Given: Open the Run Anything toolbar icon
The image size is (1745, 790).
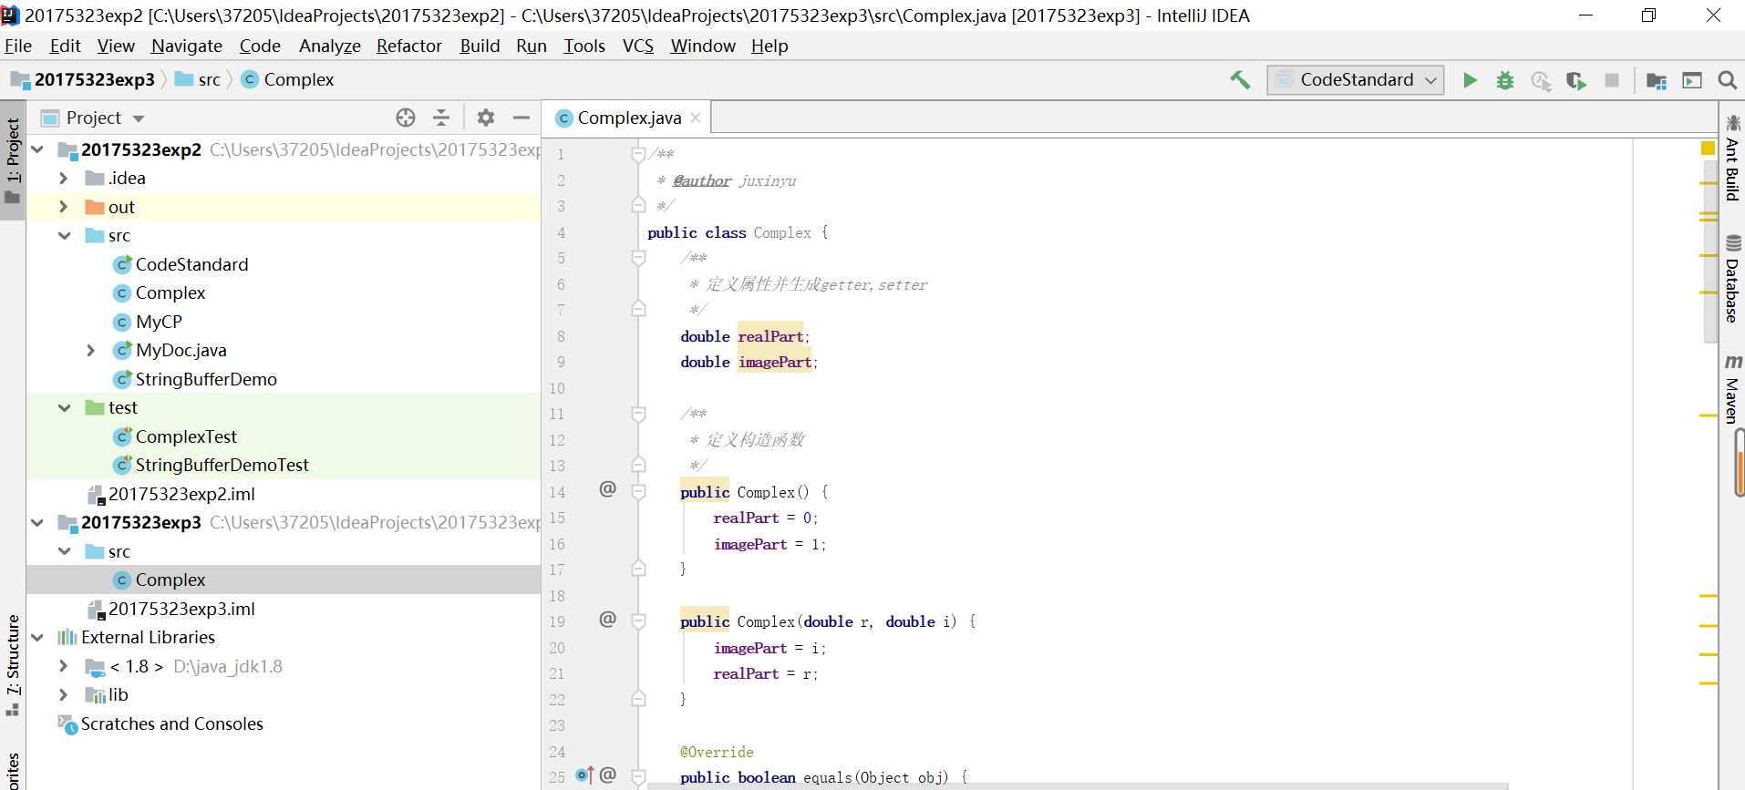Looking at the screenshot, I should click(1692, 80).
